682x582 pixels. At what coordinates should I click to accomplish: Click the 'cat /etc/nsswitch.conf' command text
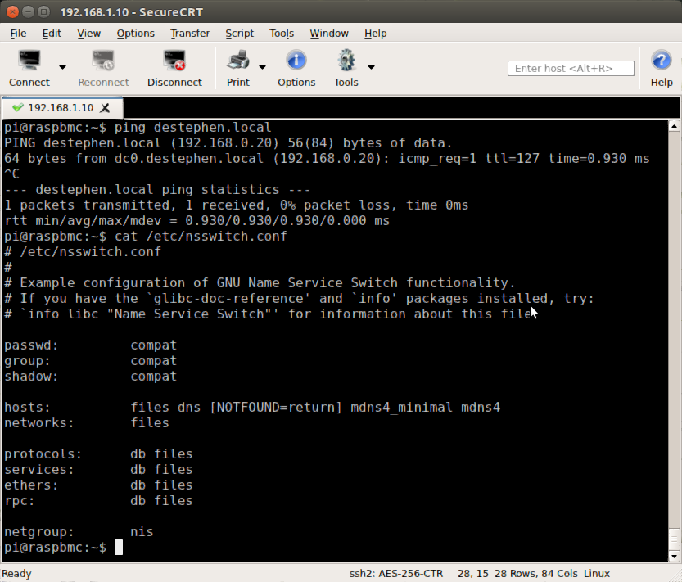[201, 237]
